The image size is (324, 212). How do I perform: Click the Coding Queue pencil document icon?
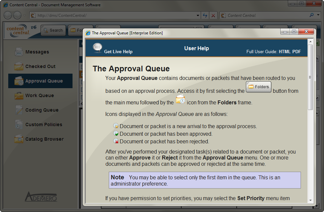(19, 110)
